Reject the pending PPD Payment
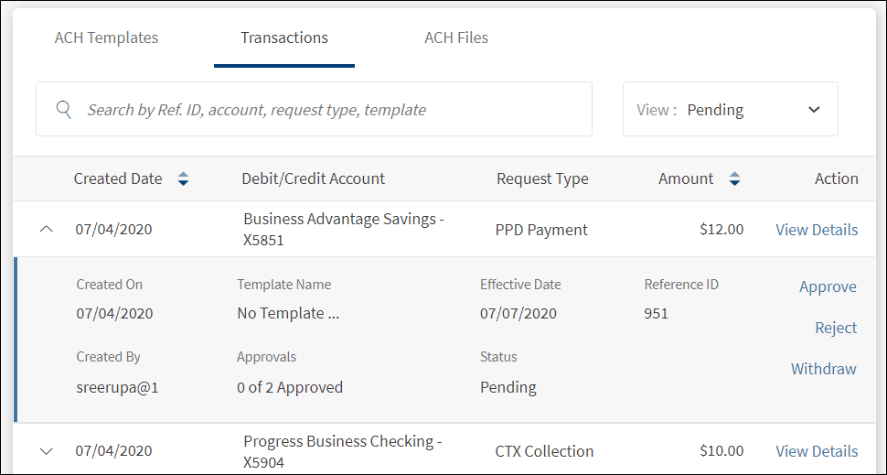887x475 pixels. pos(836,328)
